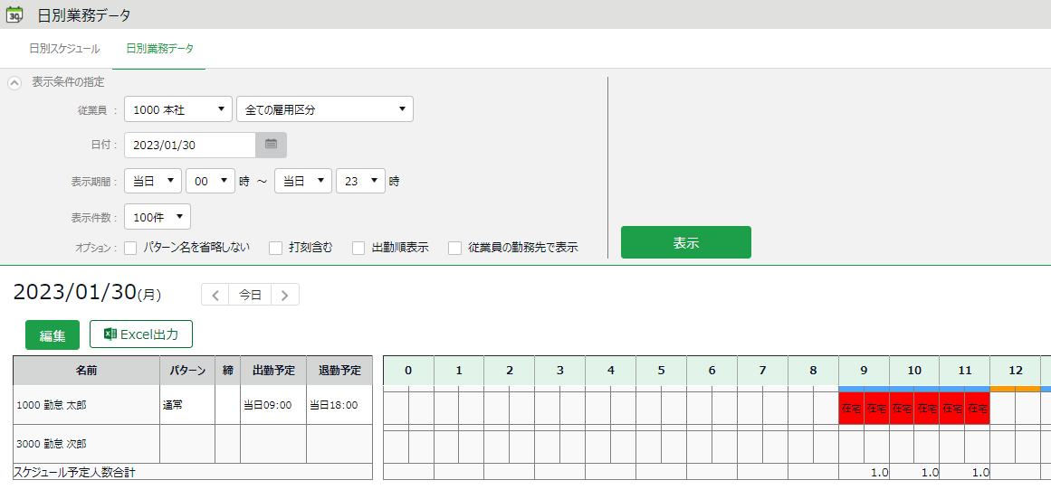The width and height of the screenshot is (1051, 499).
Task: Open the 1000 本社 department dropdown
Action: click(x=177, y=109)
